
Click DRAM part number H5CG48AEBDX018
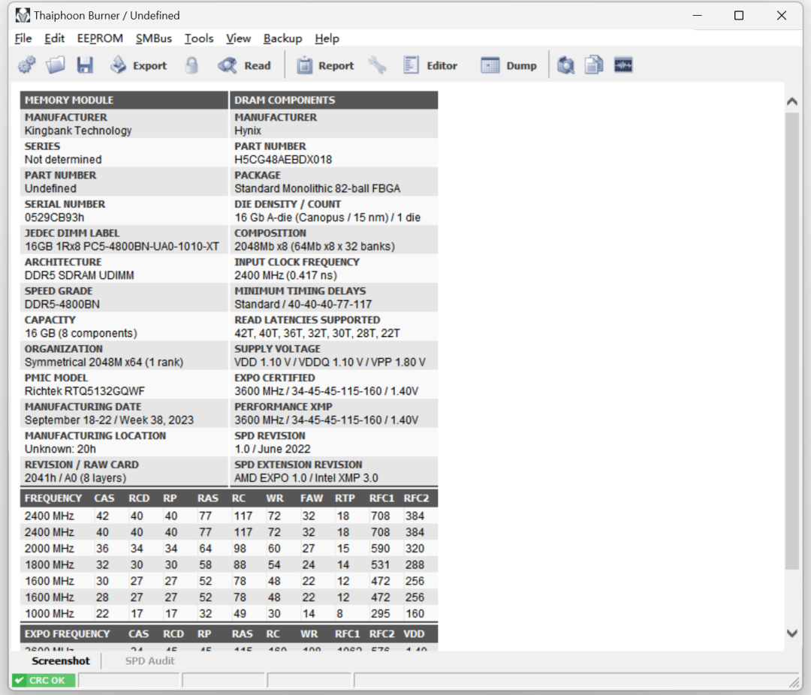point(283,160)
